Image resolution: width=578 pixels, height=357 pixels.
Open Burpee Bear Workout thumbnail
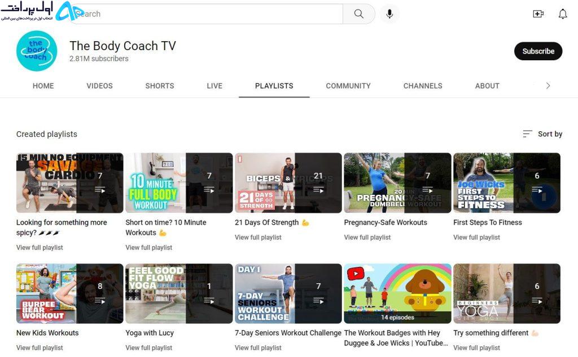coord(69,293)
